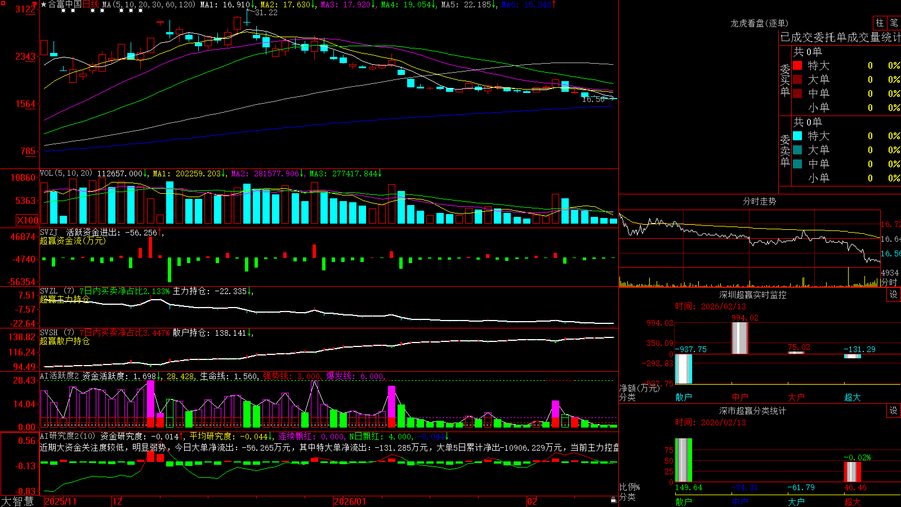The image size is (901, 507).
Task: Select the 分时走势 panel header
Action: [760, 201]
